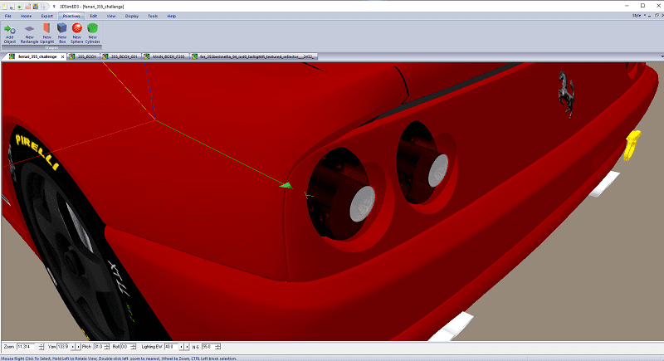Adjust the Zoom spinner arrows
Image resolution: width=664 pixels, height=361 pixels.
coord(41,347)
